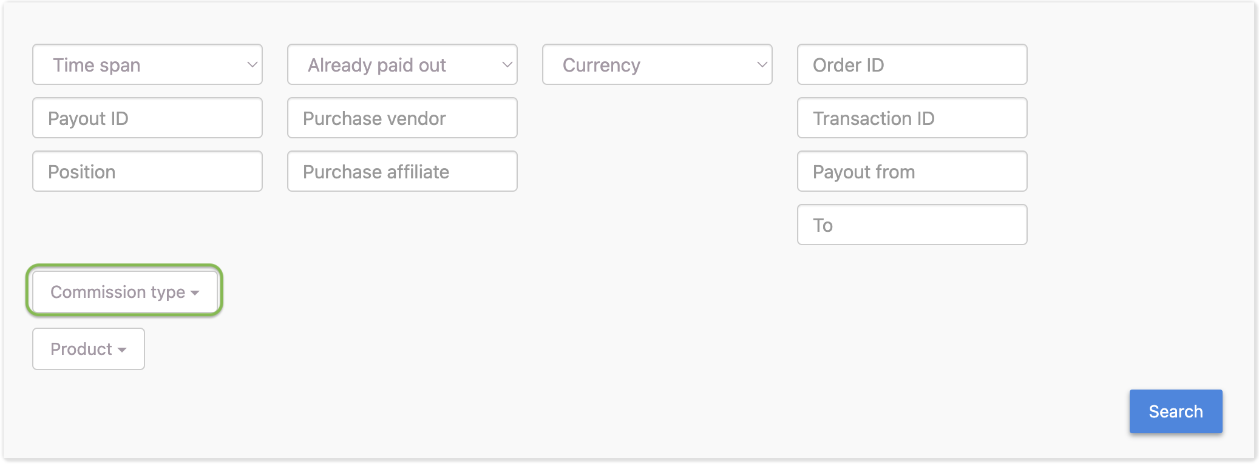Click the caret next to Product
The height and width of the screenshot is (466, 1259).
click(122, 350)
